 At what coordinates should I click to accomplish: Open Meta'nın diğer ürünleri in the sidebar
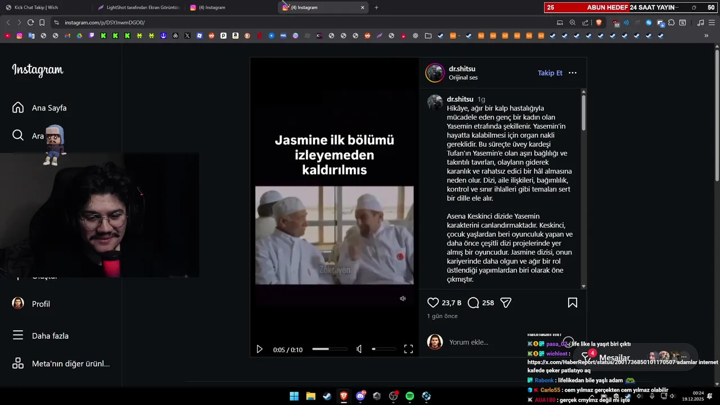click(x=61, y=363)
